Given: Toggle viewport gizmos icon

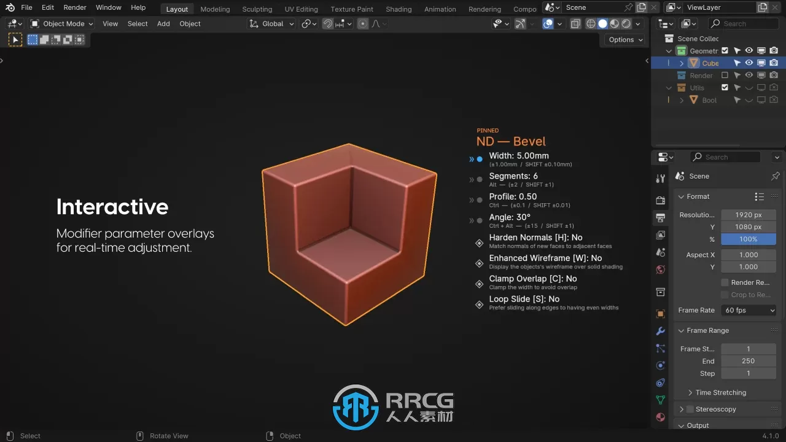Looking at the screenshot, I should pos(521,23).
